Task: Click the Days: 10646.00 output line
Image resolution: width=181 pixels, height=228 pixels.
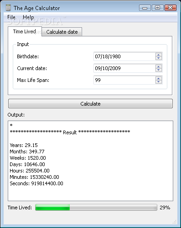Action: tap(27, 164)
